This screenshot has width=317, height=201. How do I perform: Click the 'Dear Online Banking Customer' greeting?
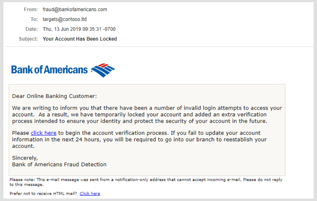tap(54, 96)
